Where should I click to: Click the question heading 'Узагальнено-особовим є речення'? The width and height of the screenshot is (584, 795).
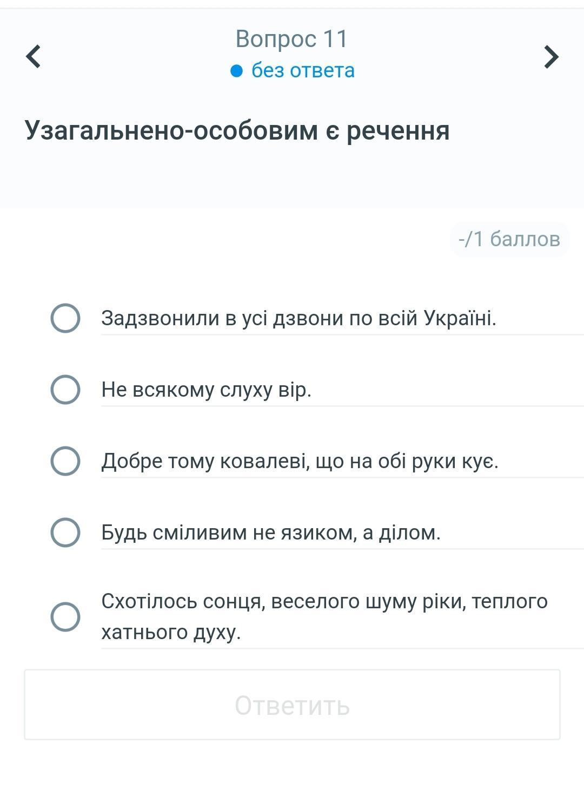(237, 130)
